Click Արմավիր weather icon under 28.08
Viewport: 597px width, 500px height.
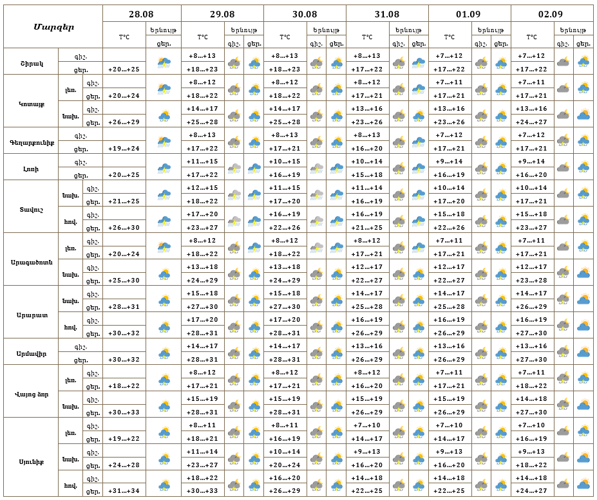coord(164,353)
